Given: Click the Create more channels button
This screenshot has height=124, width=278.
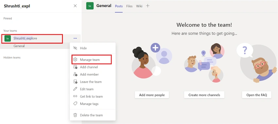Looking at the screenshot, I should pyautogui.click(x=204, y=95).
